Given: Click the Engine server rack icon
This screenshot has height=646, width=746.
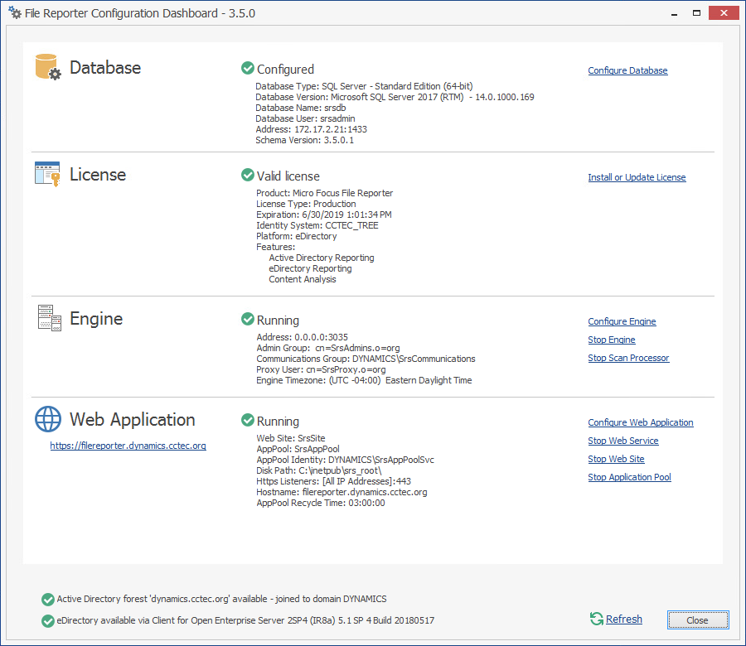Looking at the screenshot, I should tap(48, 319).
